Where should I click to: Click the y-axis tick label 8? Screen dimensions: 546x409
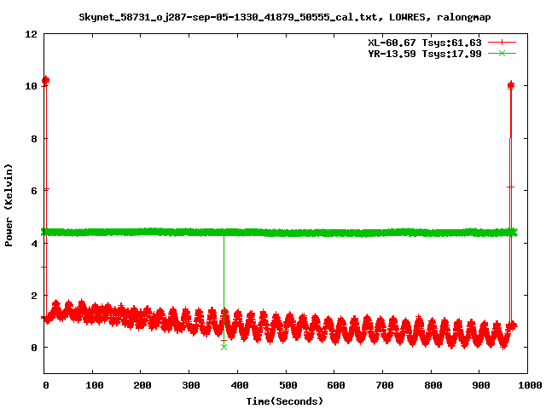click(34, 139)
